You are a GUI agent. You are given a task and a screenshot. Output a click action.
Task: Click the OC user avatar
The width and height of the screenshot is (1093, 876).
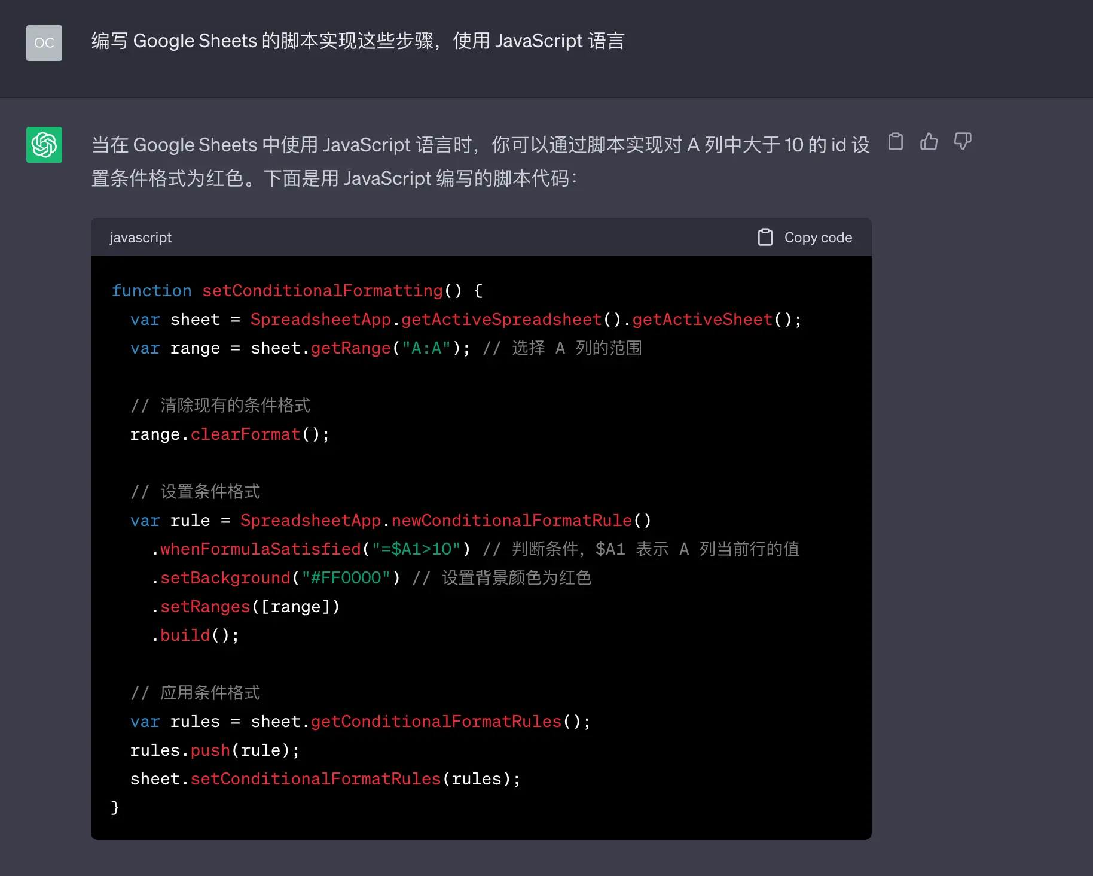coord(44,43)
